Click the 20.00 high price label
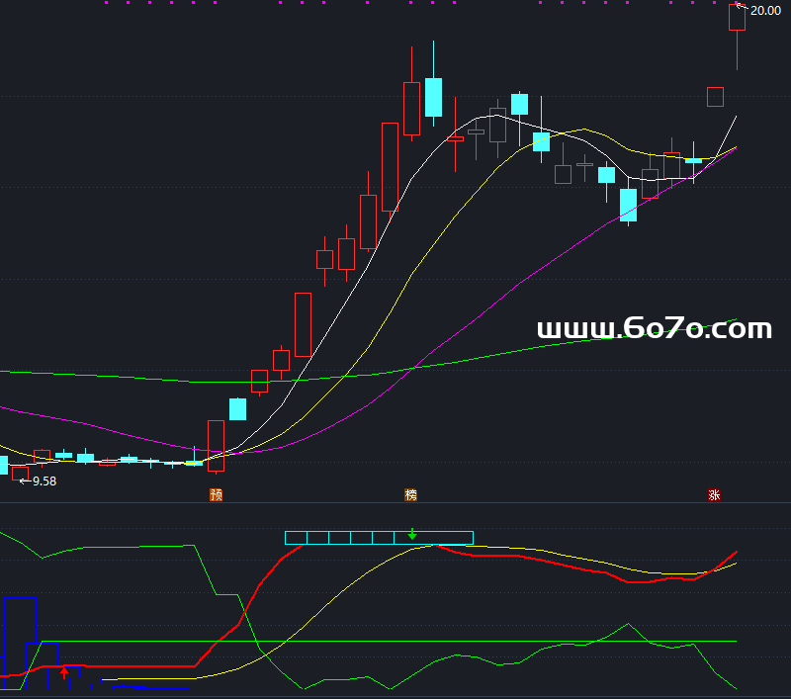The image size is (791, 699). pos(765,11)
